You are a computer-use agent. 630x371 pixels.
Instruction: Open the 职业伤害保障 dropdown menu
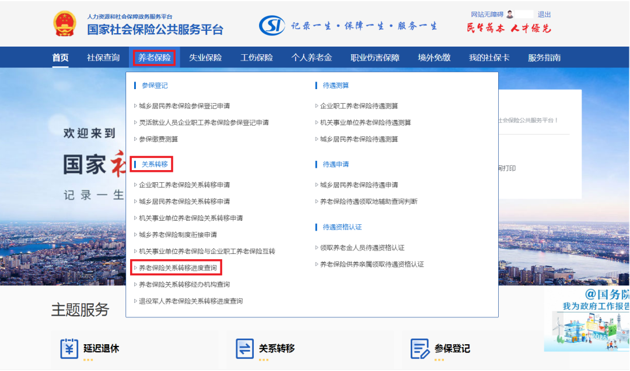click(374, 57)
